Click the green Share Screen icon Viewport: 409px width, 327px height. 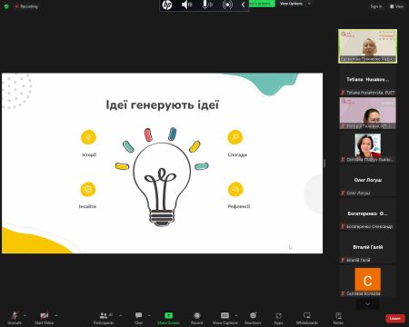(168, 315)
